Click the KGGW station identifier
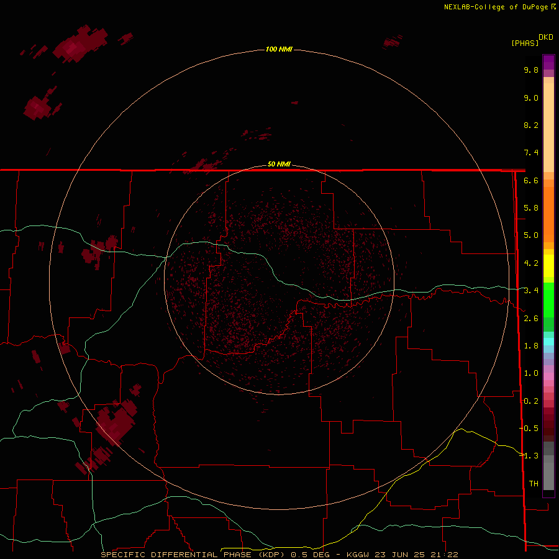559x559 pixels. point(358,555)
